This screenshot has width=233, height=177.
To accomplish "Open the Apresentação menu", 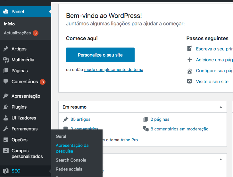I will [26, 96].
